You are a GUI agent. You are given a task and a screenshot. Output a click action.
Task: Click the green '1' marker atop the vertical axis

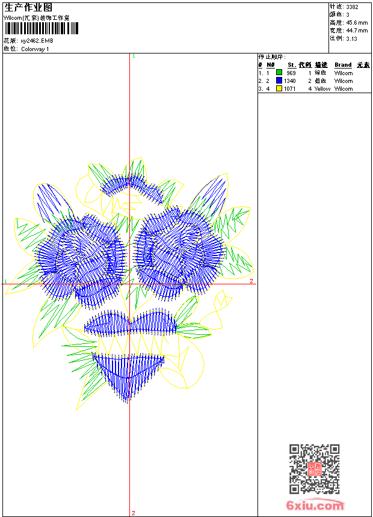pyautogui.click(x=134, y=57)
